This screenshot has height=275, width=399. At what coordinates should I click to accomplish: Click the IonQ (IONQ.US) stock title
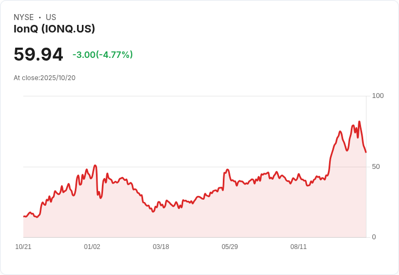(x=54, y=29)
